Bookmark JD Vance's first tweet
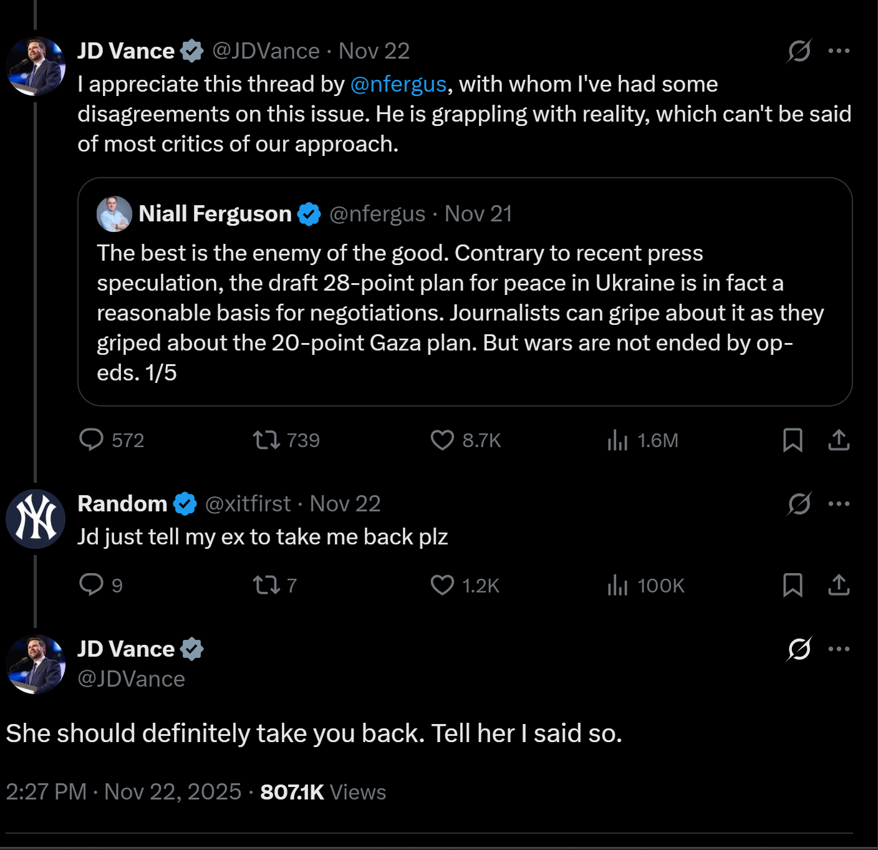878x850 pixels. tap(793, 440)
